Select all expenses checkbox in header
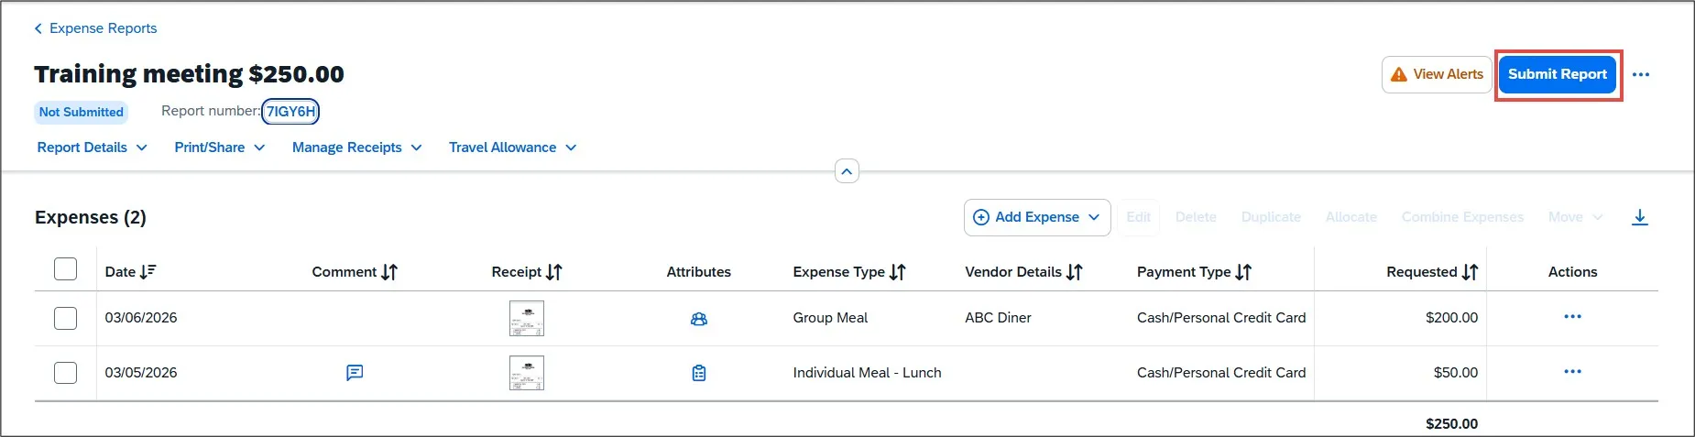Screen dimensions: 1695x437 65,269
